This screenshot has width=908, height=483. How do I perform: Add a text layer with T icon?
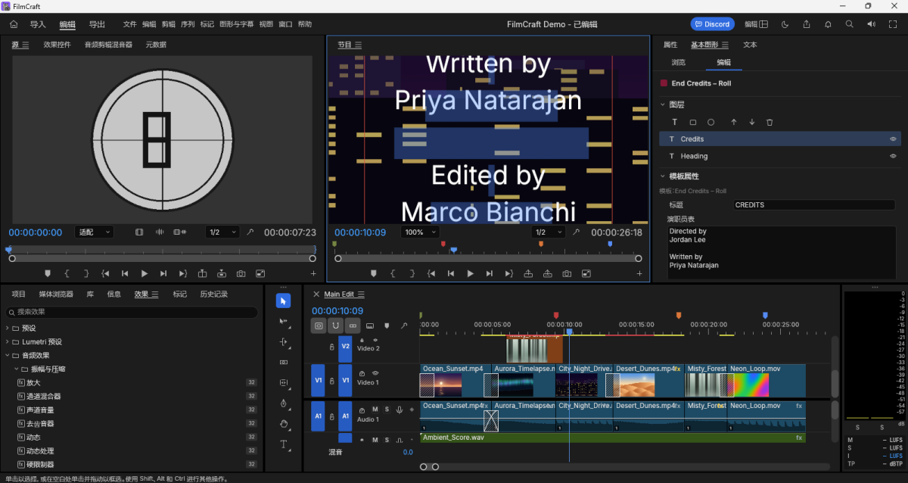675,122
